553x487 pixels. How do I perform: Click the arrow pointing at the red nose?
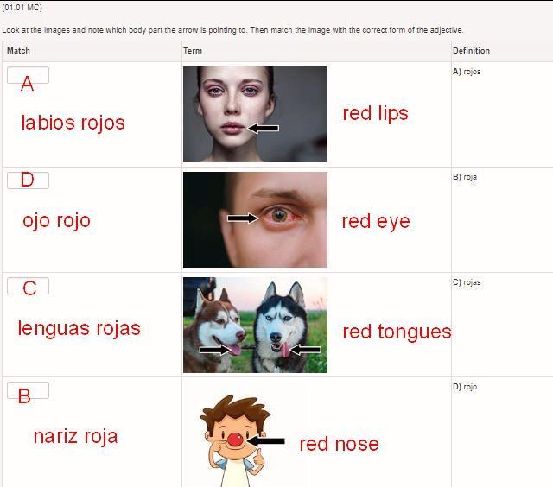265,441
